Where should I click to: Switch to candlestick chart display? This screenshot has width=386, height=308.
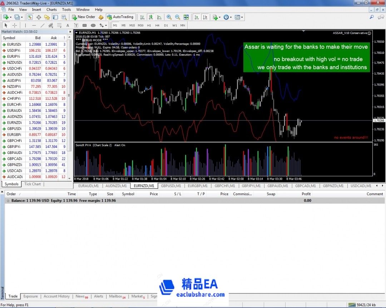coord(151,17)
